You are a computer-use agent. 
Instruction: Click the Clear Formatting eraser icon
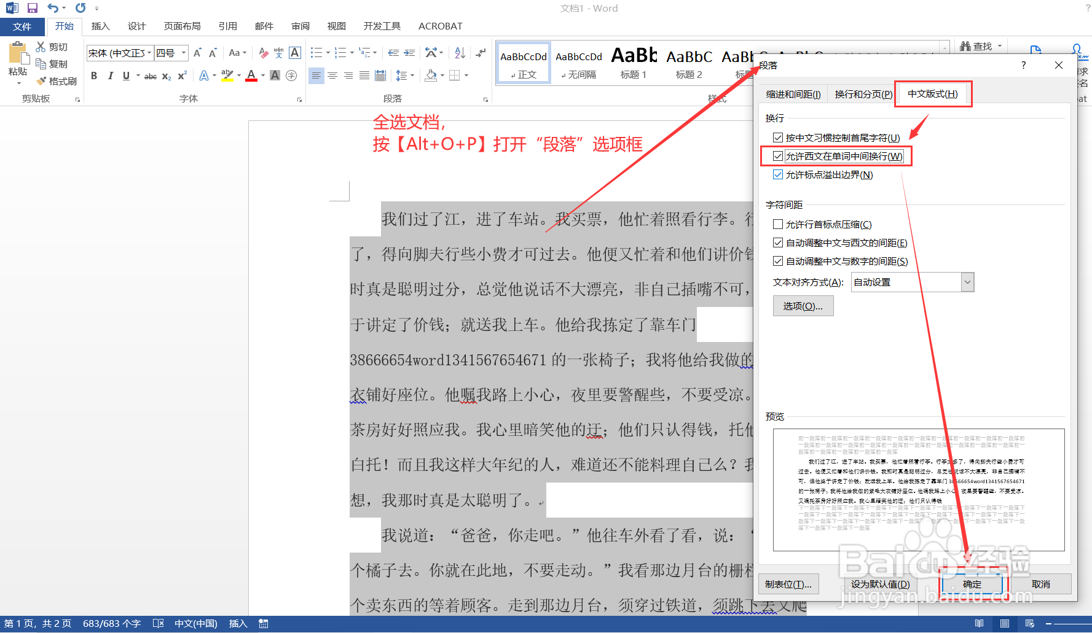coord(264,53)
